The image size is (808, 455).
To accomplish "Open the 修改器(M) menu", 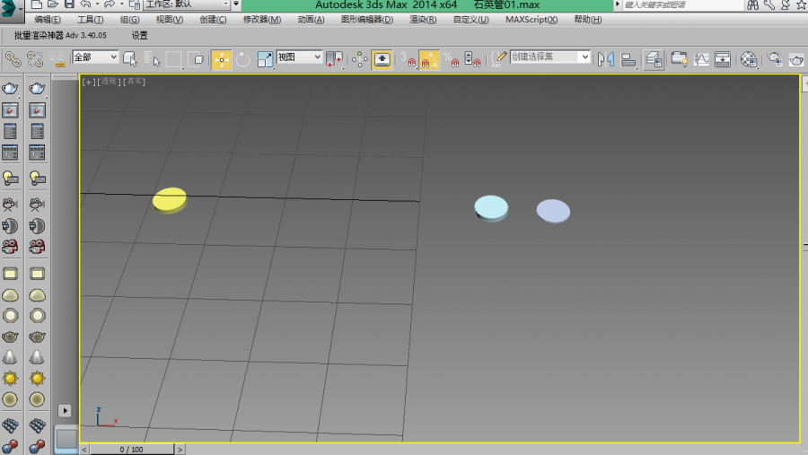I will [x=261, y=20].
